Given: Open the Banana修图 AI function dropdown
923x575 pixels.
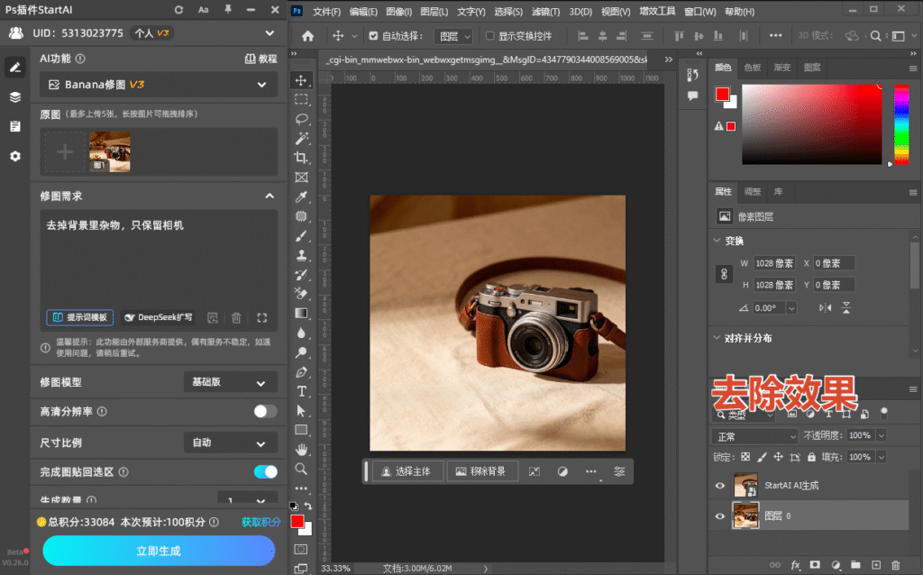Looking at the screenshot, I should click(x=159, y=85).
